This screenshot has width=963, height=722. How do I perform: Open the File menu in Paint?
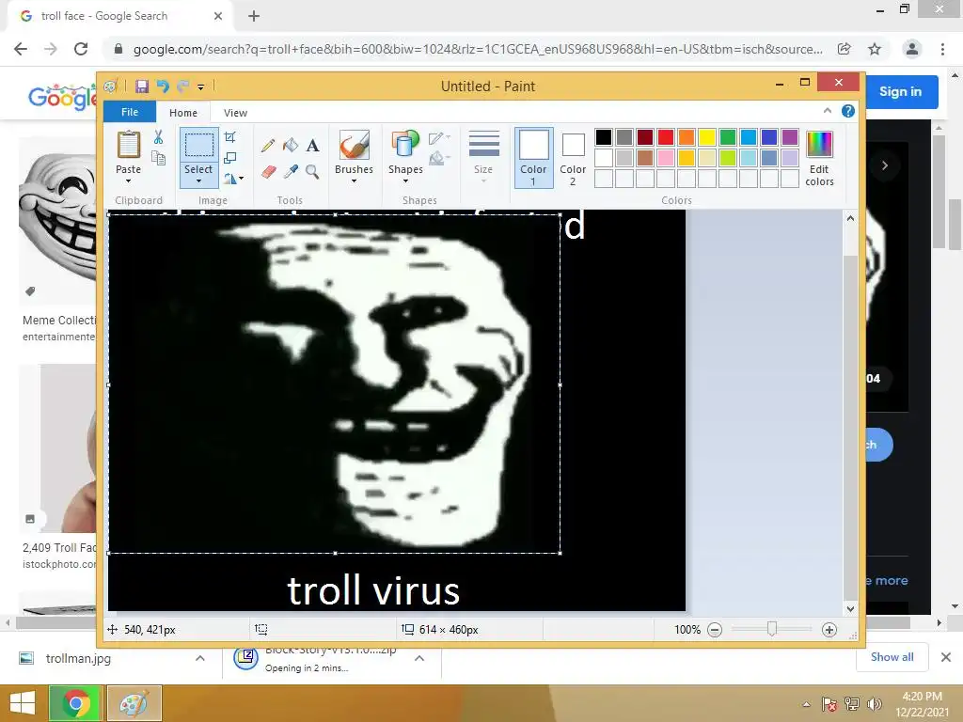click(130, 112)
